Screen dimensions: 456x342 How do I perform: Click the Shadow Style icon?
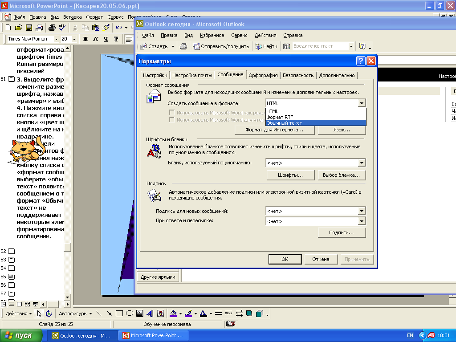249,313
